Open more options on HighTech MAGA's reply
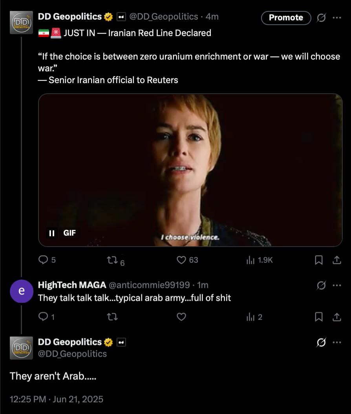 336,285
